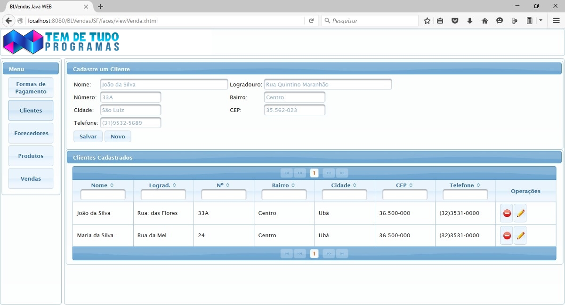This screenshot has height=305, width=565.
Task: Click Novo to start a new client
Action: (118, 136)
